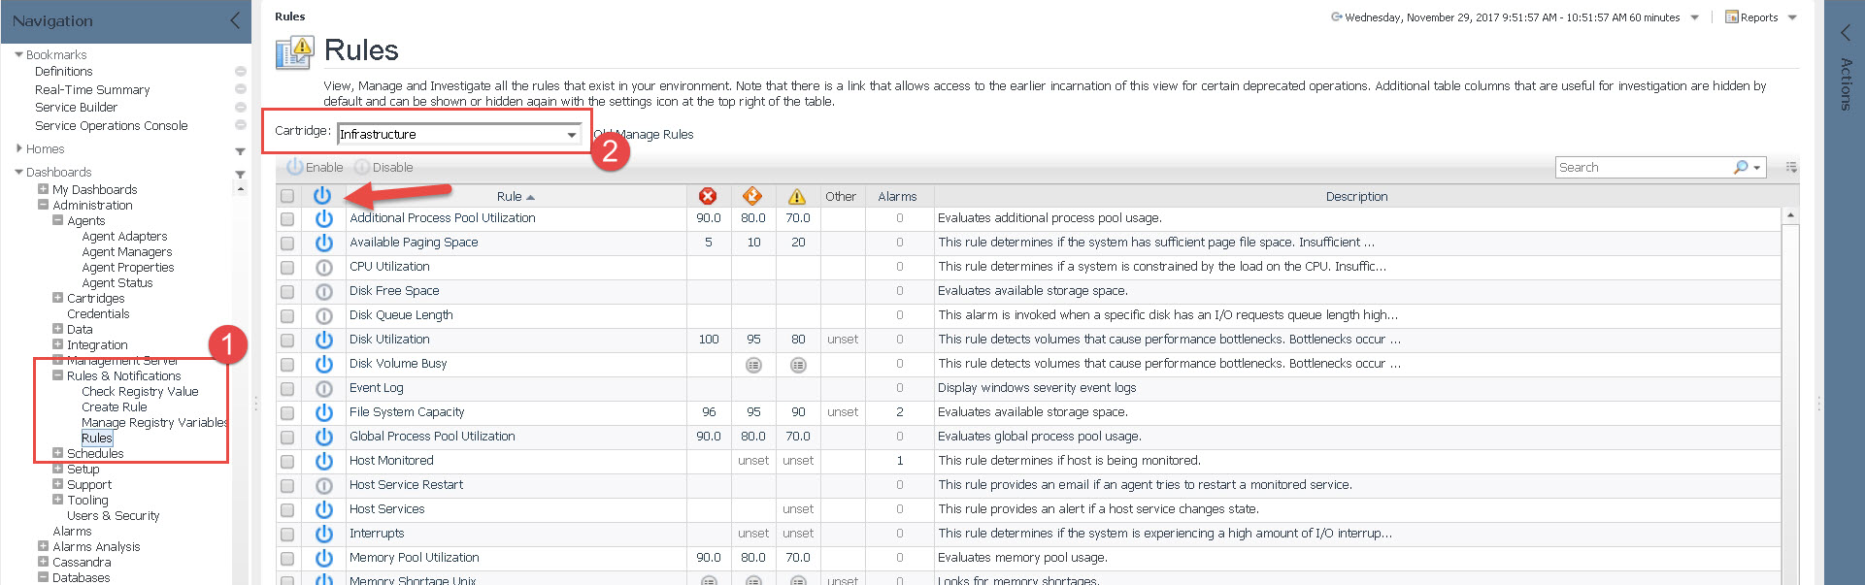
Task: Collapse the Navigation panel with the arrow
Action: (235, 20)
